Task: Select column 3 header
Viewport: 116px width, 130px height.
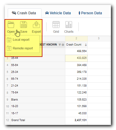Action: point(99,38)
